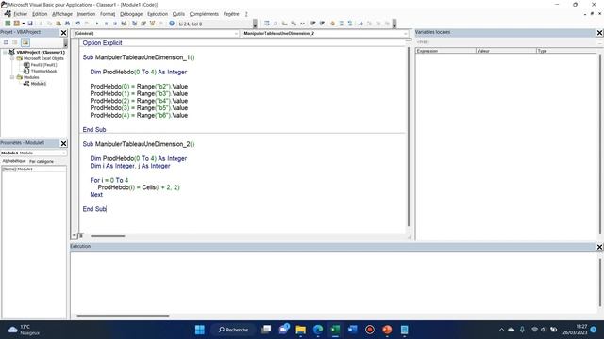The height and width of the screenshot is (339, 604).
Task: Collapse the VBAProject (Classeur1) tree node
Action: 5,52
